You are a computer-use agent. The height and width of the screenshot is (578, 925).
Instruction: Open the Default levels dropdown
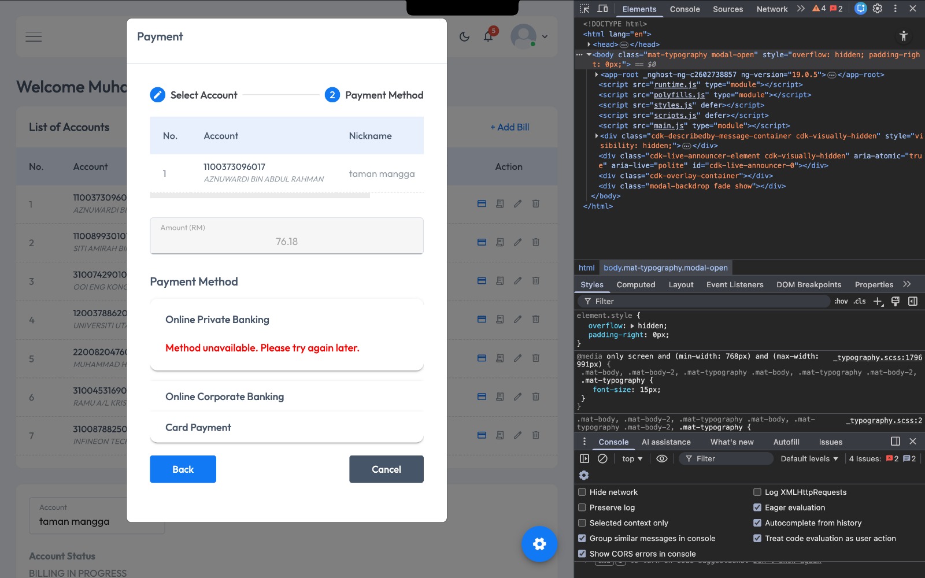click(809, 458)
